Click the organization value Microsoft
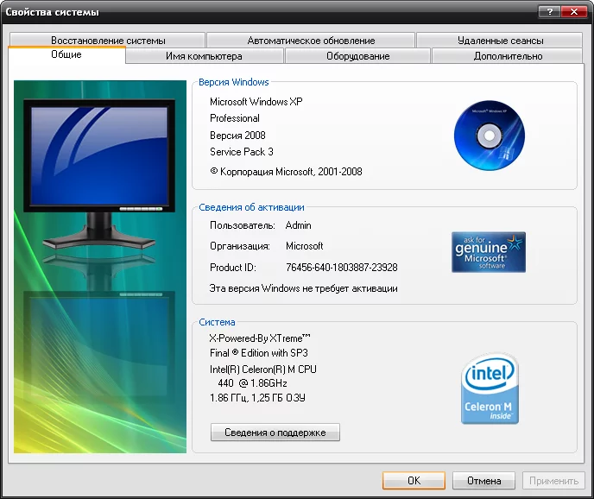This screenshot has height=499, width=594. tap(304, 246)
